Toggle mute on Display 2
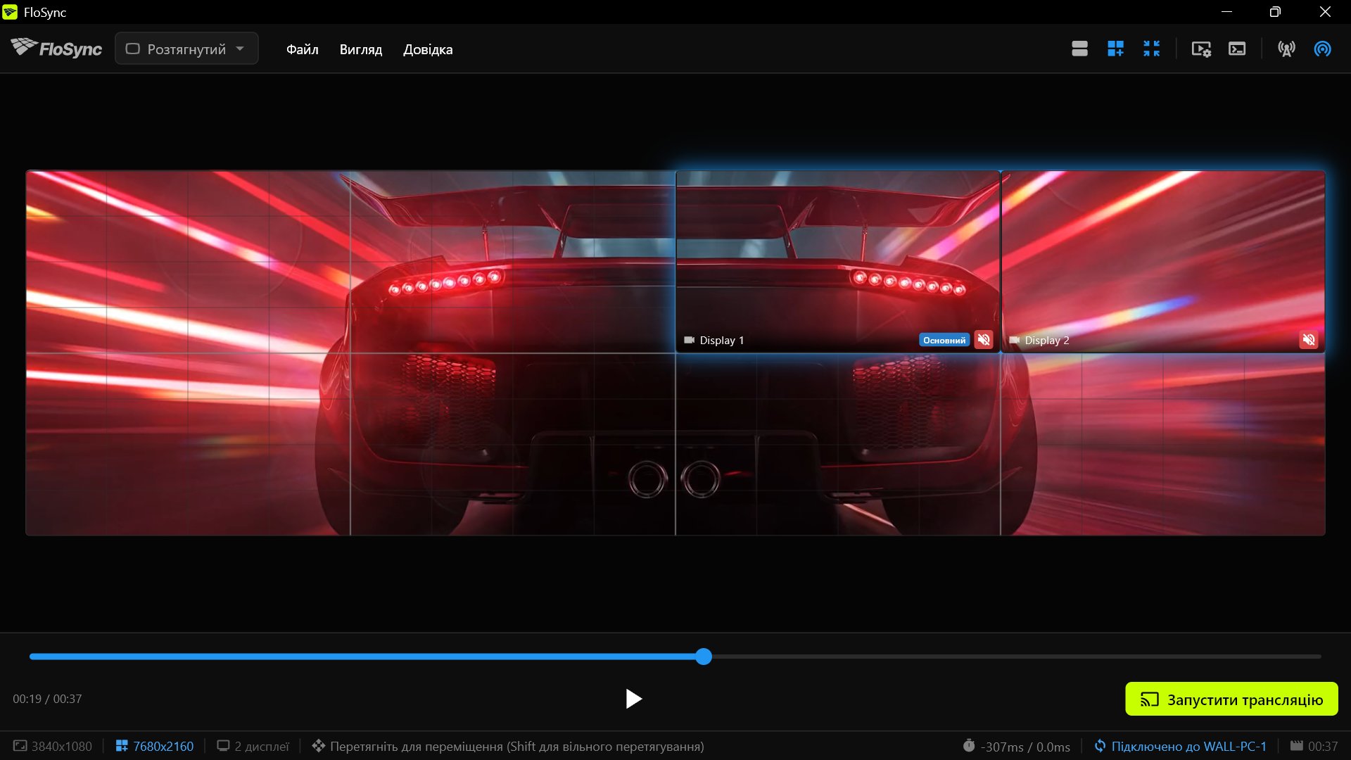1351x760 pixels. coord(1309,340)
